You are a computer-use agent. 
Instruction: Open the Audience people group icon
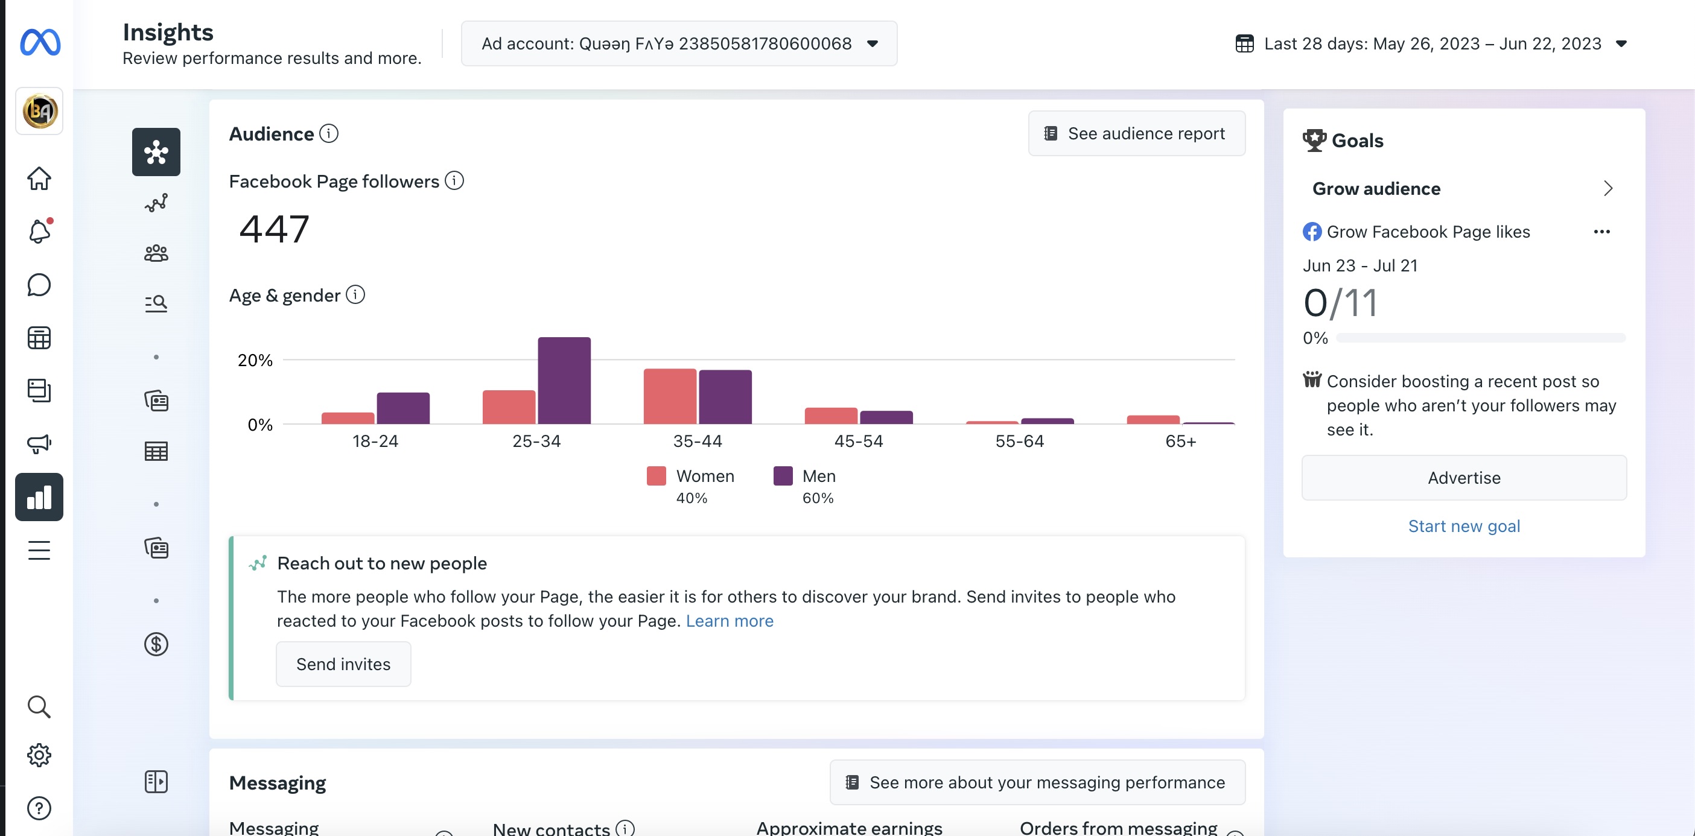[156, 253]
